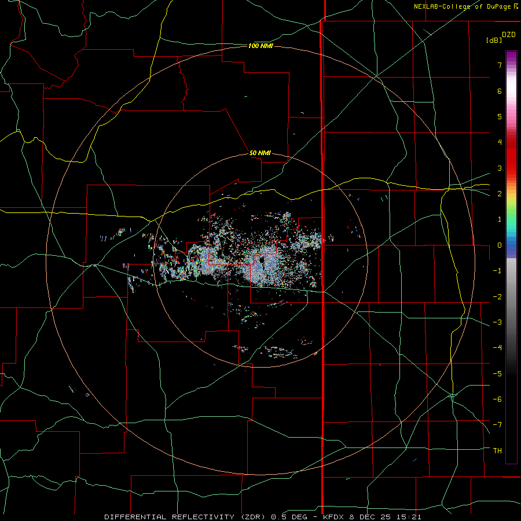Click the KFDX radar site identifier

coord(335,517)
